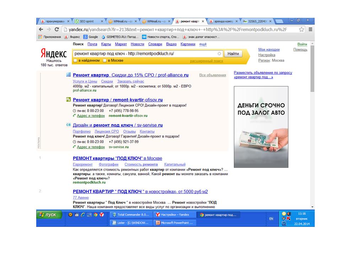Open the Стоимость ремонта sitelink
341x256 pixels.
(x=141, y=164)
